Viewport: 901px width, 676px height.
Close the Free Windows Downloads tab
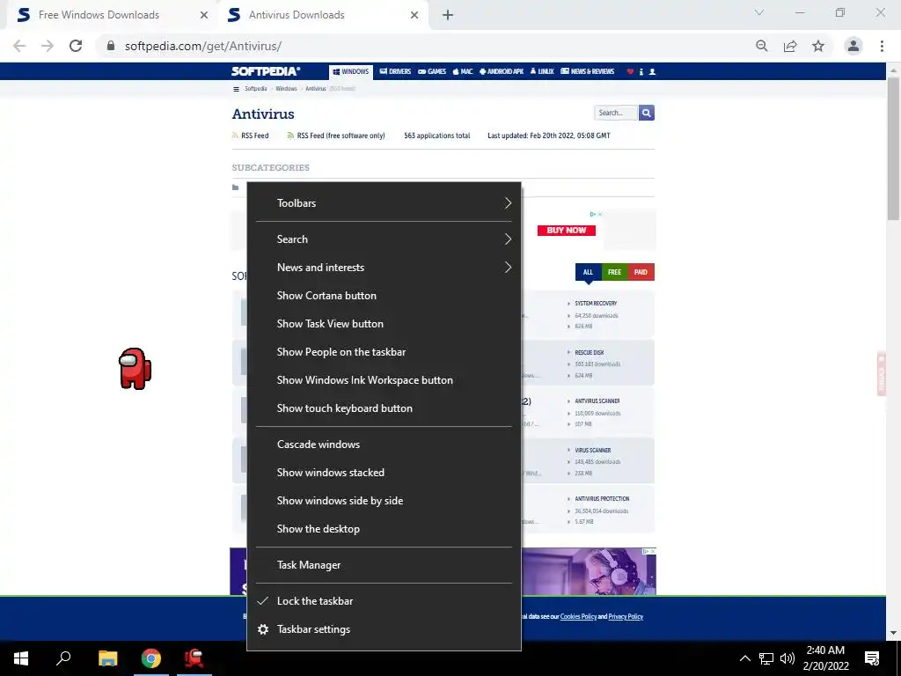click(x=204, y=15)
